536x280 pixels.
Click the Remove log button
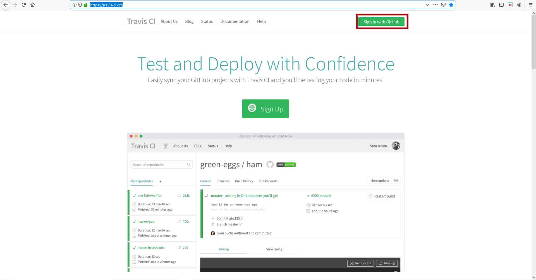[x=360, y=263]
